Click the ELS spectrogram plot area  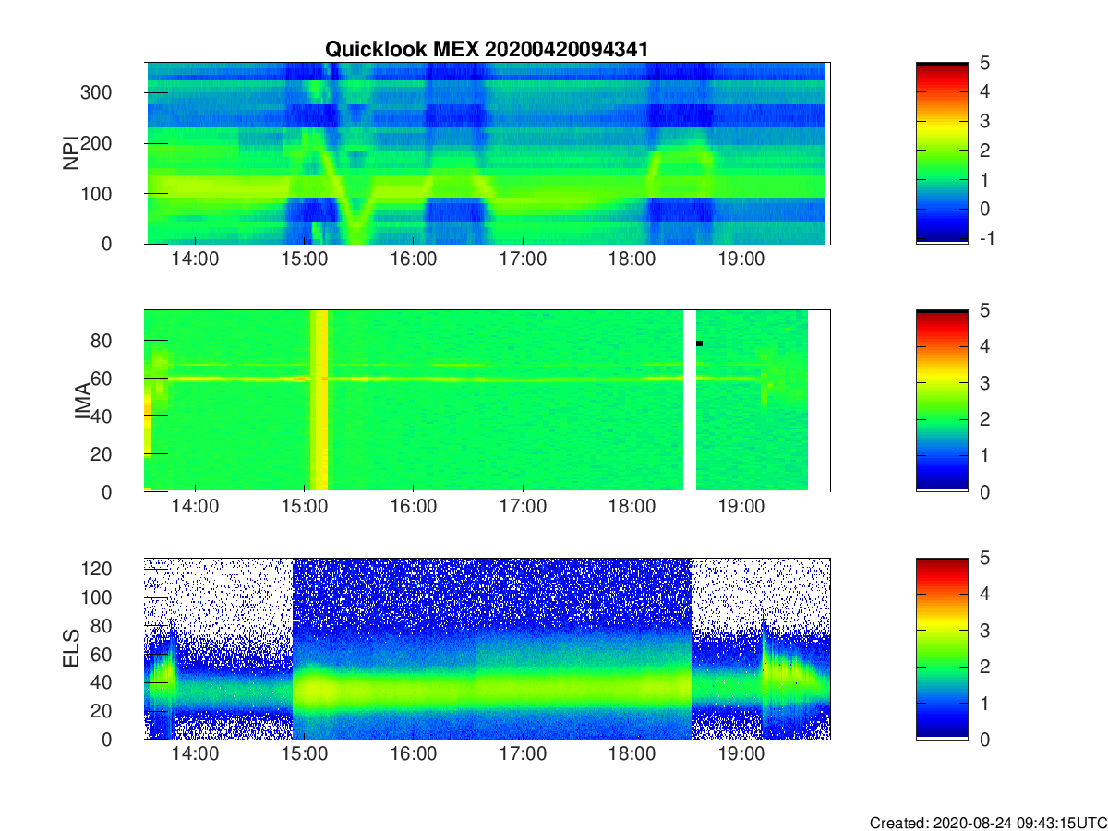pyautogui.click(x=487, y=648)
